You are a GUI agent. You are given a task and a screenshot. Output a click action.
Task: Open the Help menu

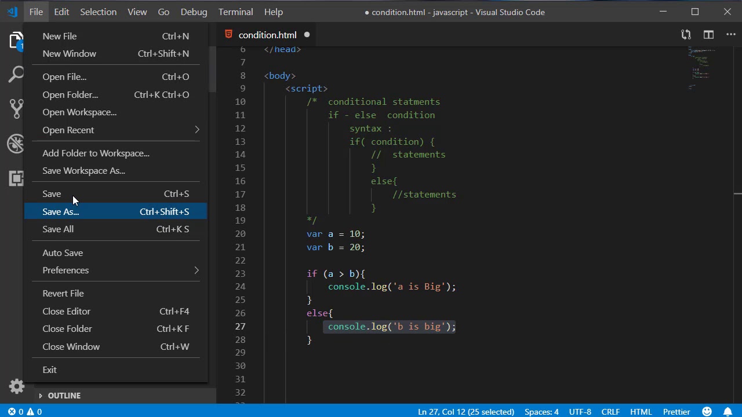[x=274, y=12]
